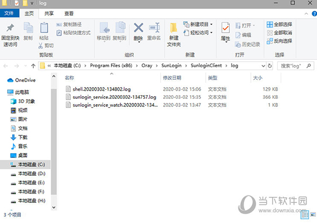Click the Pin to Quick access icon
317x223 pixels.
tap(10, 28)
